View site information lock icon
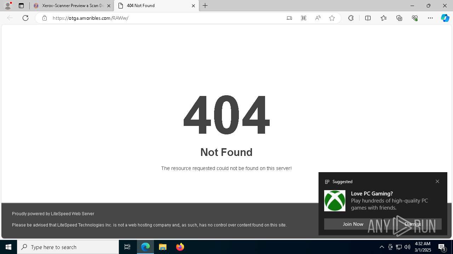Image resolution: width=453 pixels, height=254 pixels. [x=44, y=18]
